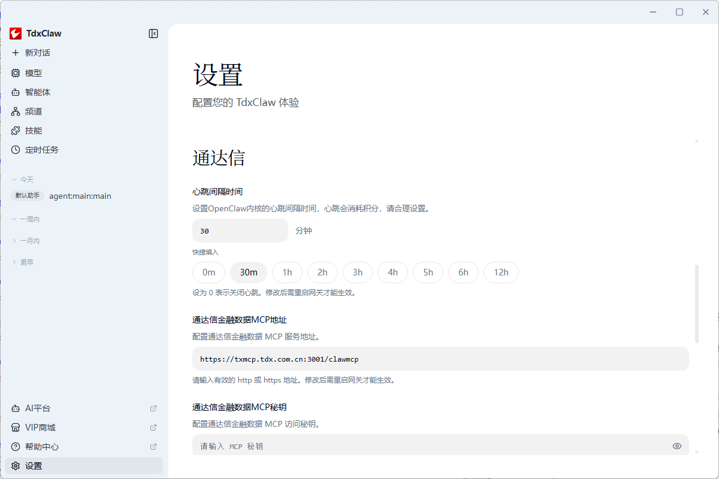719x479 pixels.
Task: Click the settings page vertical scrollbar
Action: click(x=696, y=304)
